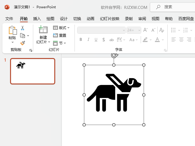The image size is (195, 146).
Task: Click the Center align icon
Action: pos(181,40)
